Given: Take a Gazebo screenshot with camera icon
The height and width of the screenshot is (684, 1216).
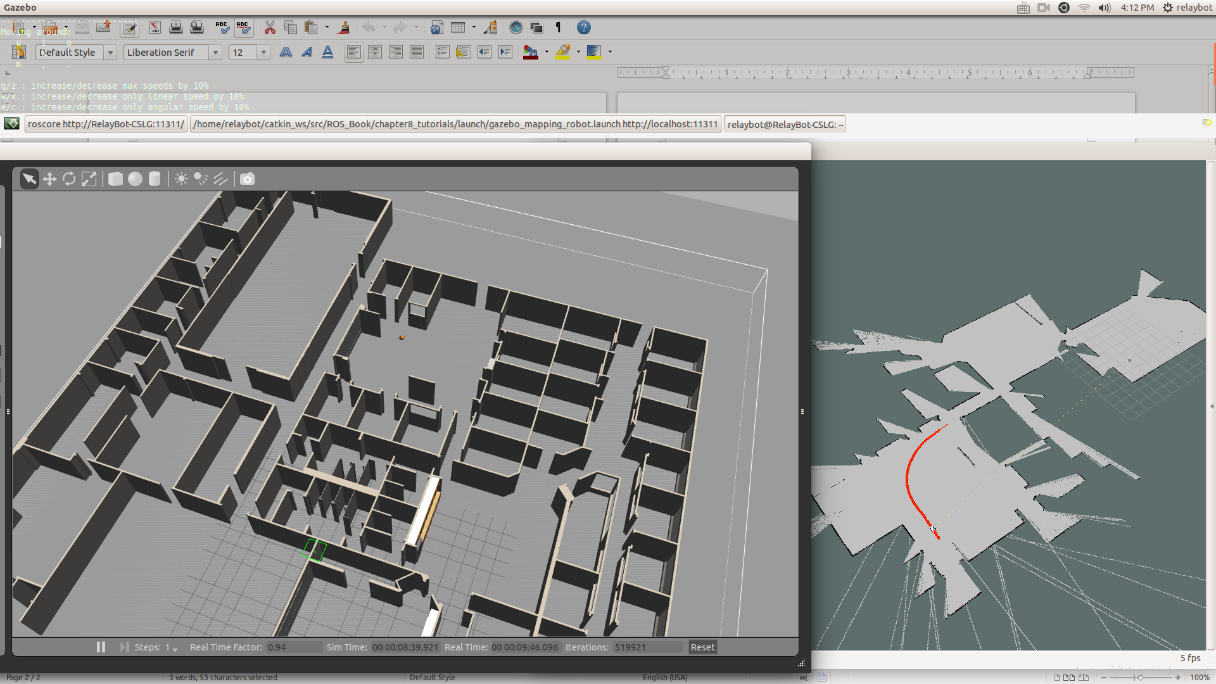Looking at the screenshot, I should pos(247,179).
